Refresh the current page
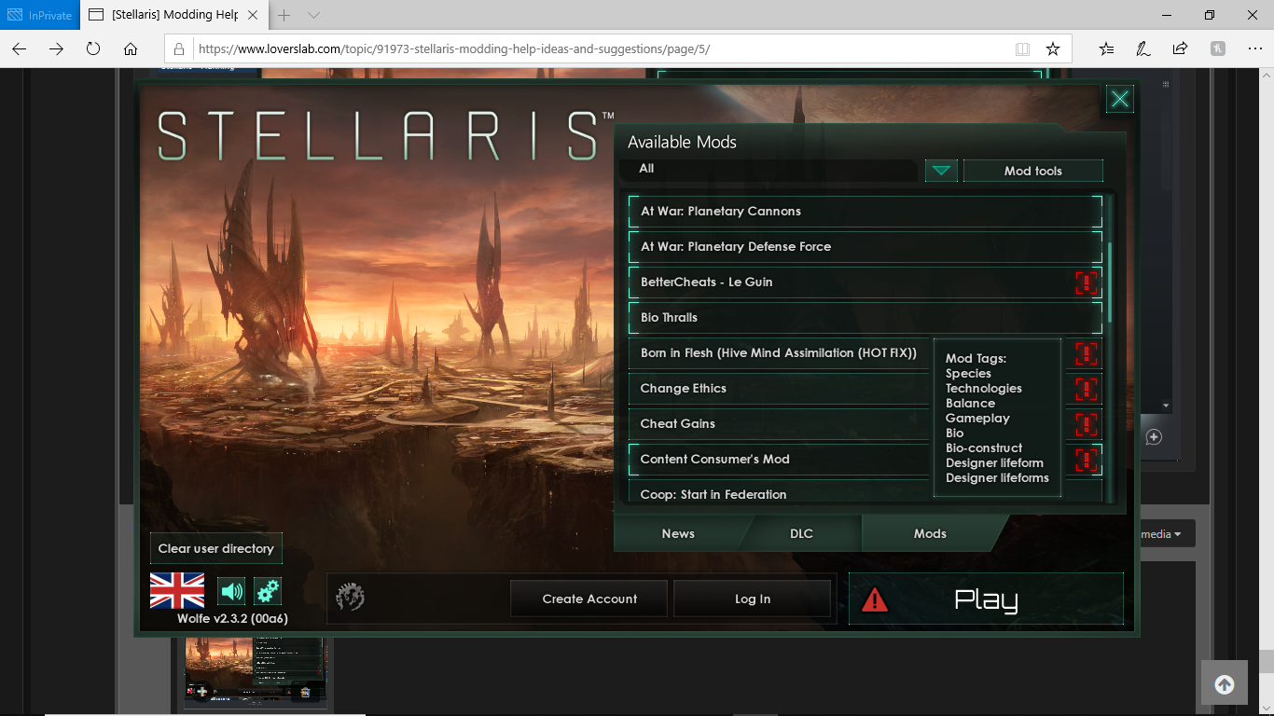Image resolution: width=1274 pixels, height=716 pixels. (93, 48)
